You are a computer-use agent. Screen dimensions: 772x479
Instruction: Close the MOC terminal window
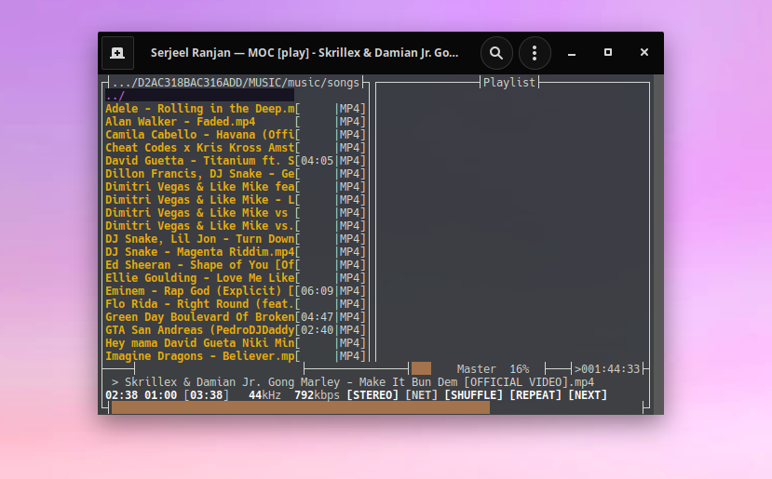644,53
